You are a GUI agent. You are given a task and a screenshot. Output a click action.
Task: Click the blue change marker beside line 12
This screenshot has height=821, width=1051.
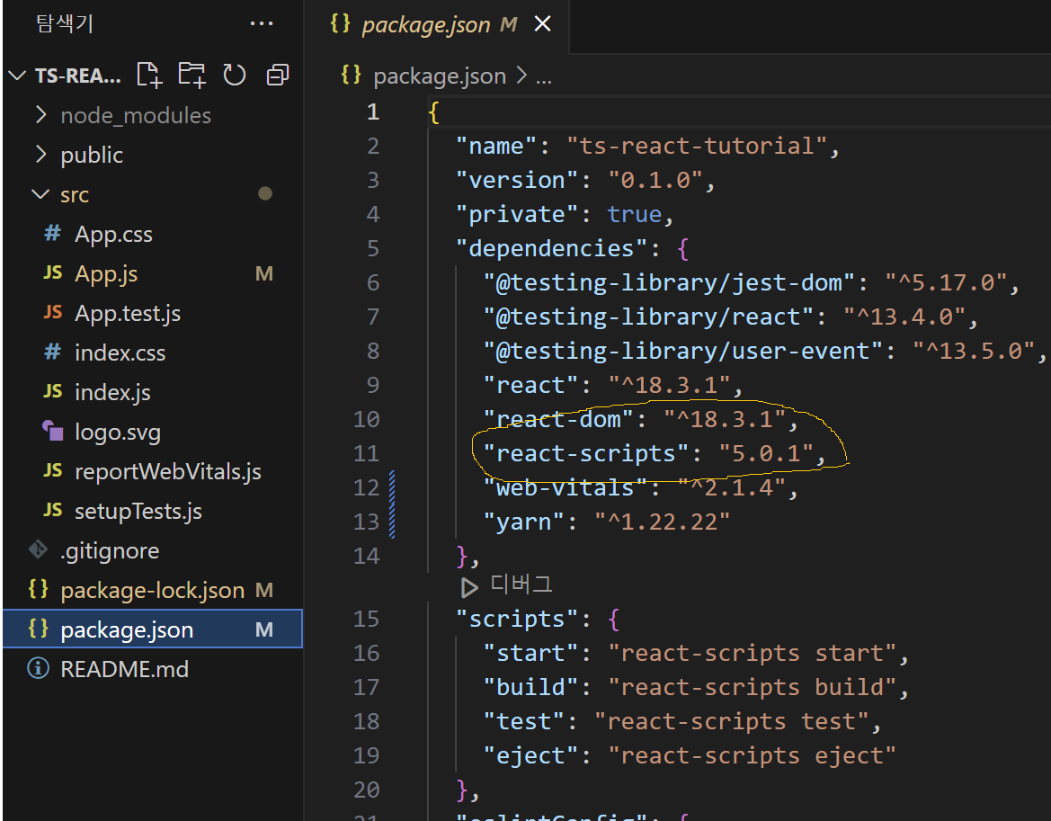(392, 488)
